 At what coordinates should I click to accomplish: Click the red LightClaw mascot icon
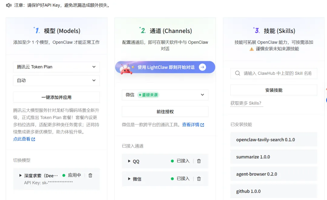tap(126, 69)
